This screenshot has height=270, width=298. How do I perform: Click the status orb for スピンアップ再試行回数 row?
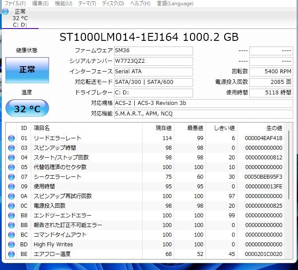(11, 196)
